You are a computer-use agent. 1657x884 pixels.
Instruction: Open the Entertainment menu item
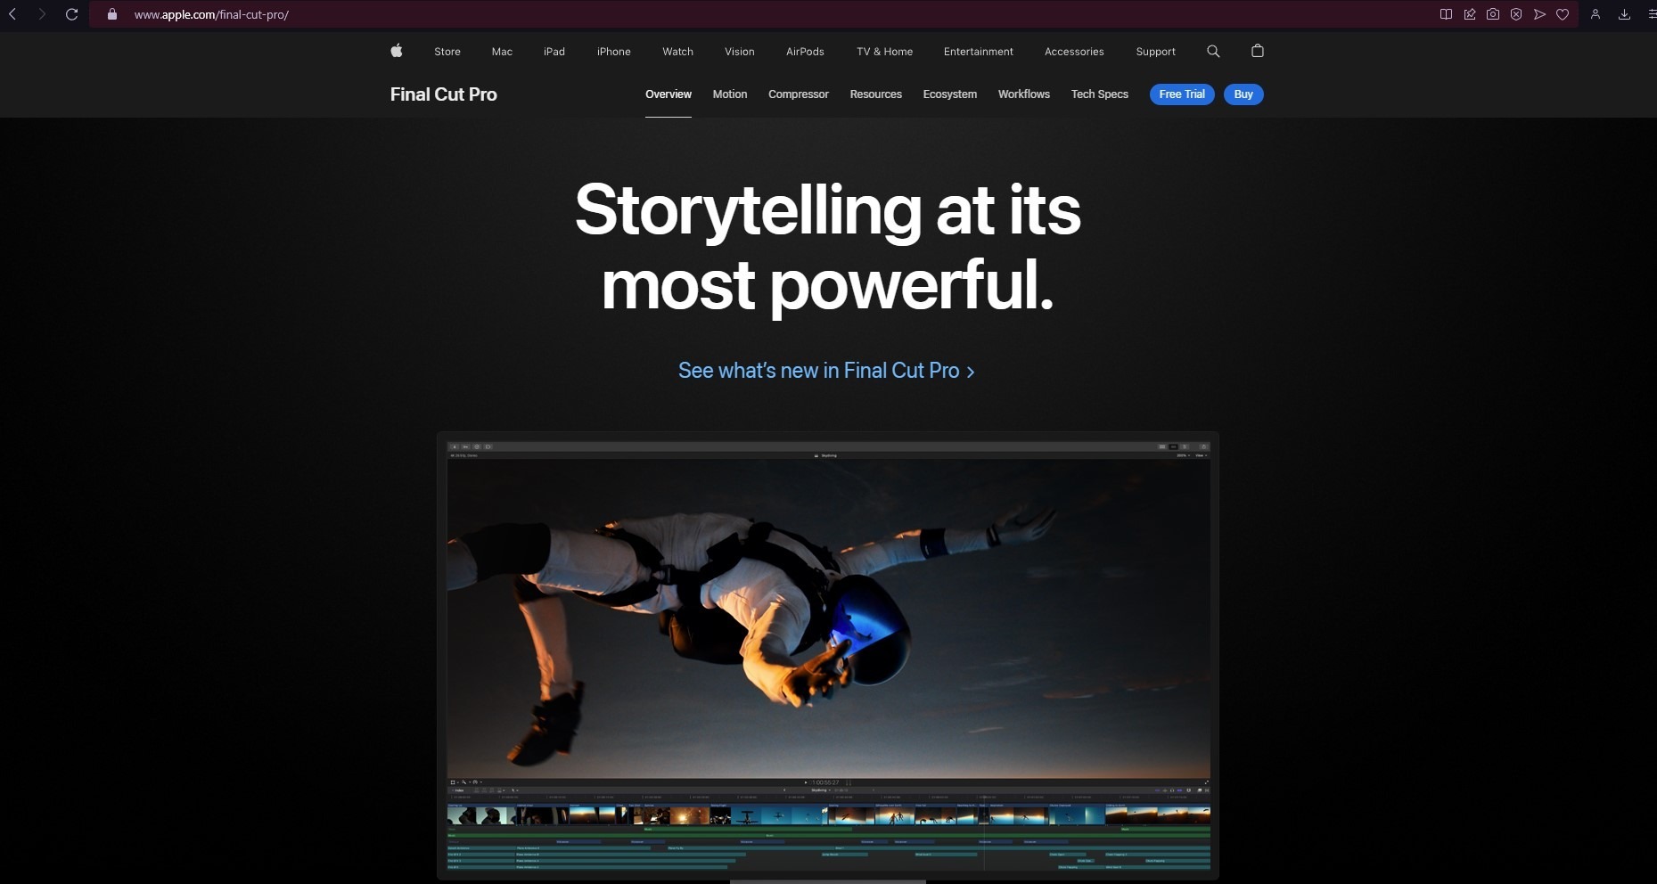point(979,52)
